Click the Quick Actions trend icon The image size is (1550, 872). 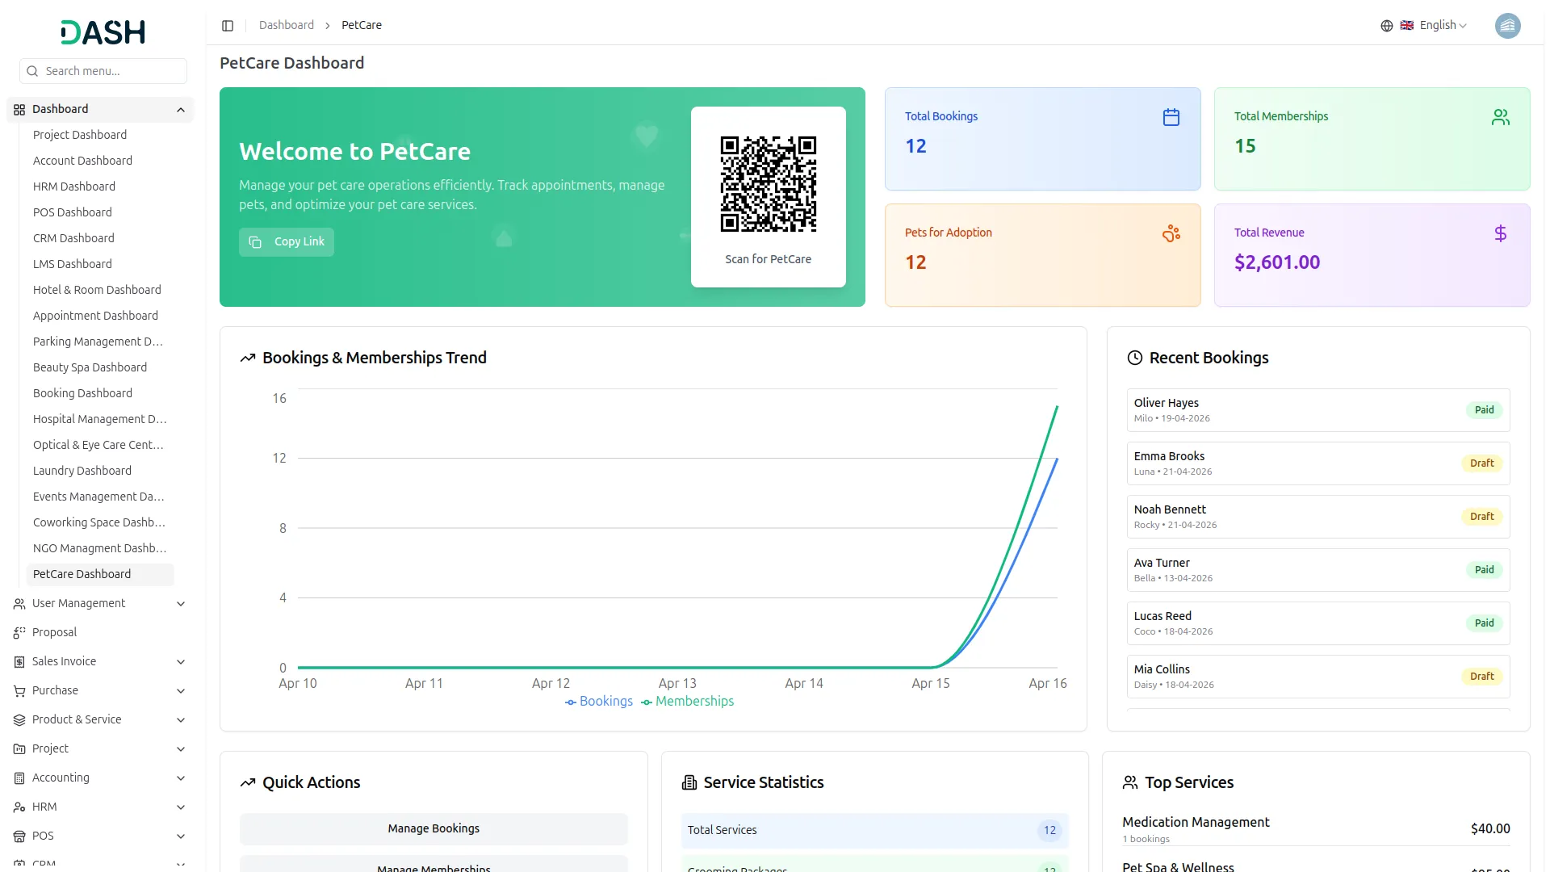coord(247,782)
